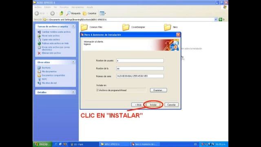Click Enviar este archivo por correo electrónico

[56, 49]
